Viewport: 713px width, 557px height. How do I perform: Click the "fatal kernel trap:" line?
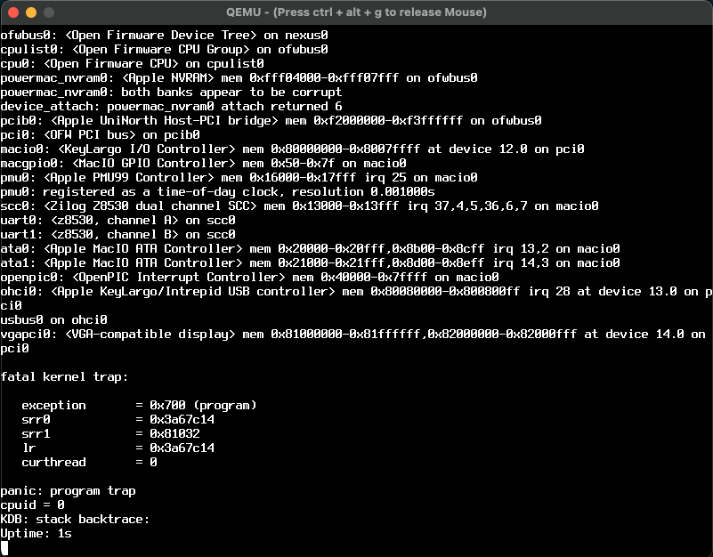click(x=64, y=376)
